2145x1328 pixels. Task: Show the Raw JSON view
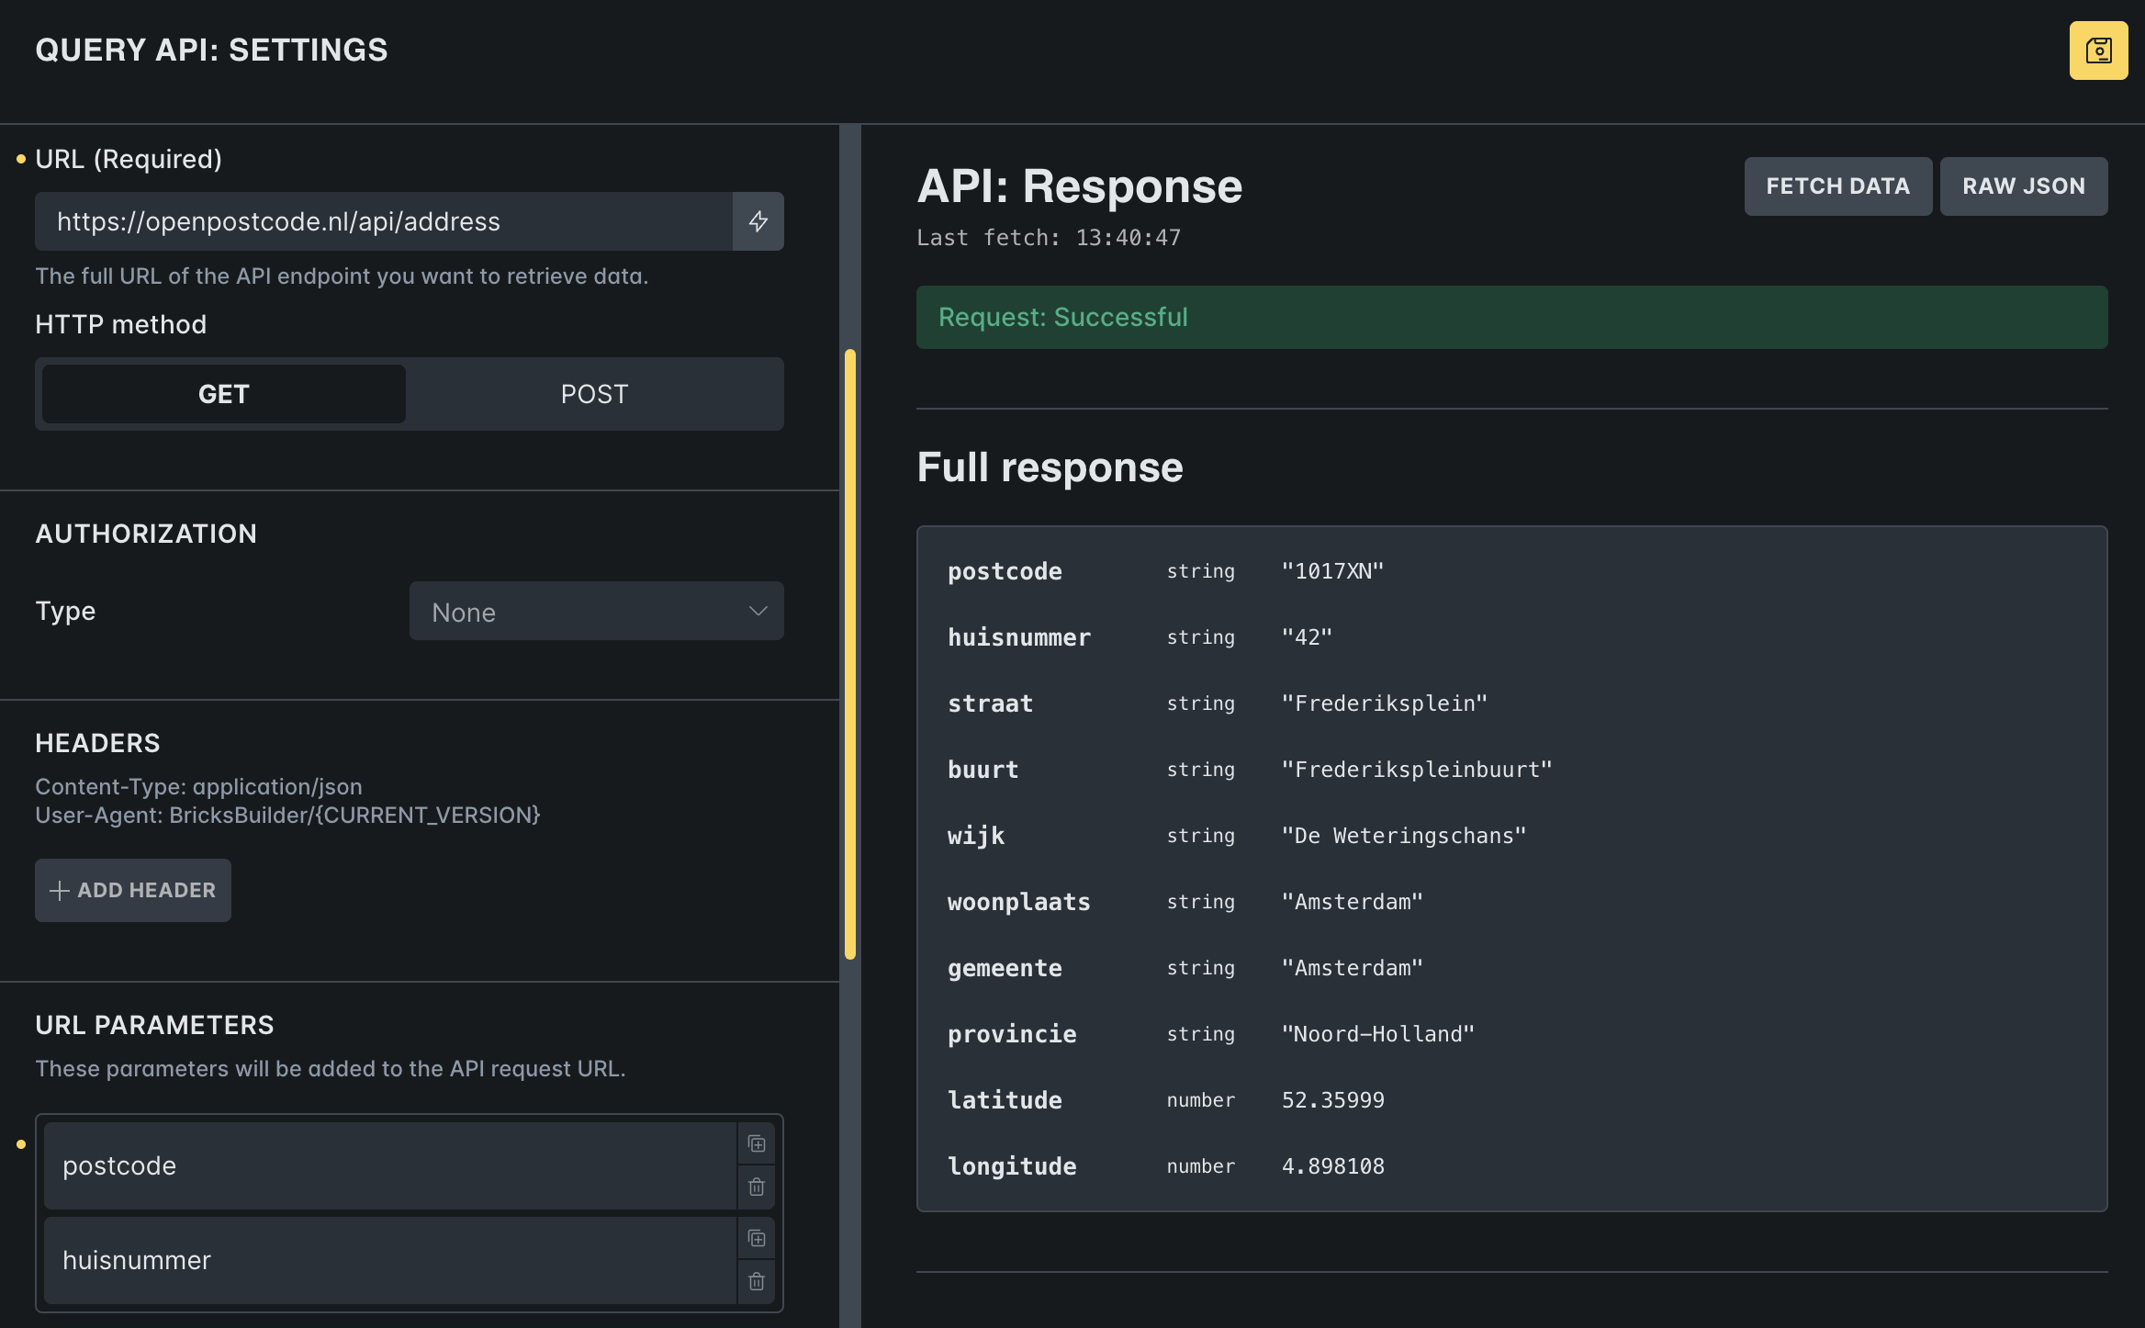2023,186
